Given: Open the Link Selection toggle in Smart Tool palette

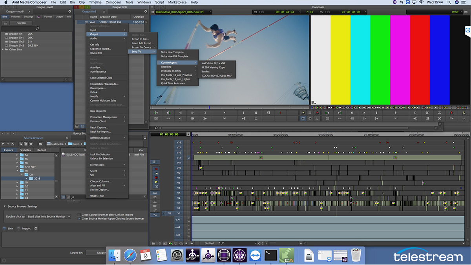Looking at the screenshot, I should [x=155, y=162].
